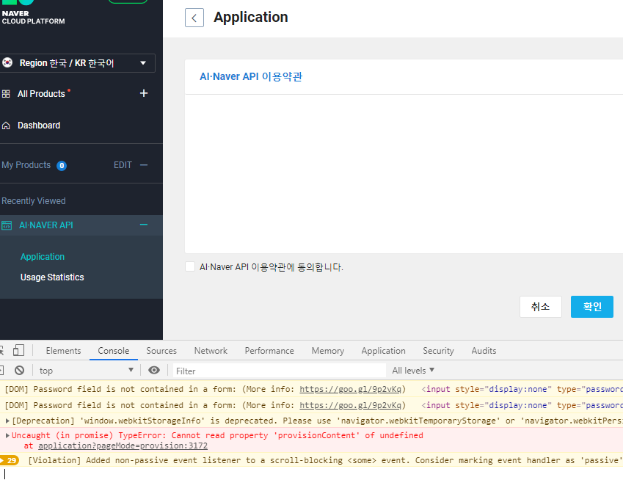This screenshot has height=480, width=623.
Task: Click the My Products label
Action: [26, 165]
